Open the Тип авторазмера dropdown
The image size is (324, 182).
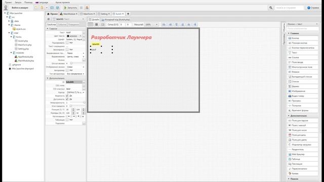pos(75,74)
